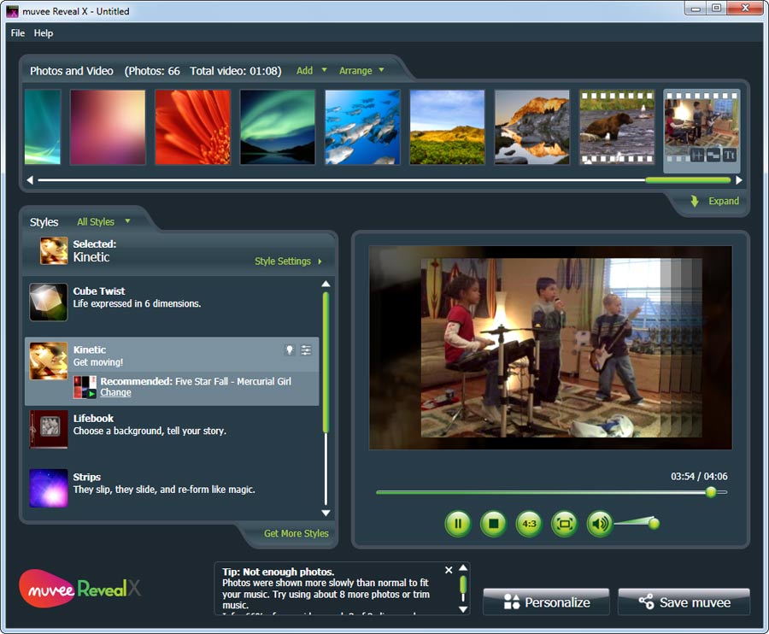Play the recommended music track thumbnail
This screenshot has width=769, height=634.
(85, 387)
